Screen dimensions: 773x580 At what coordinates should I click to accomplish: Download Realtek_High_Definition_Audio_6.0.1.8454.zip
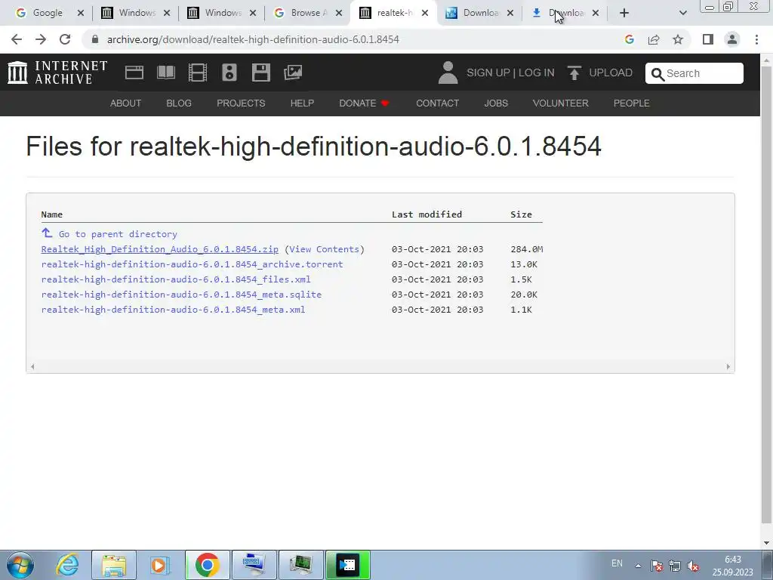160,249
